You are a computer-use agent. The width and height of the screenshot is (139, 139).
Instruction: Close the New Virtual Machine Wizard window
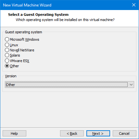pyautogui.click(x=134, y=5)
